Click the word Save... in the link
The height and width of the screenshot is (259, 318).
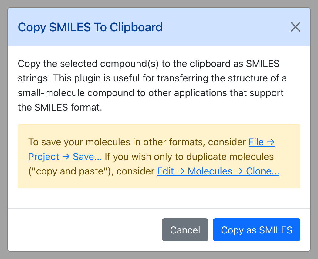pos(87,157)
